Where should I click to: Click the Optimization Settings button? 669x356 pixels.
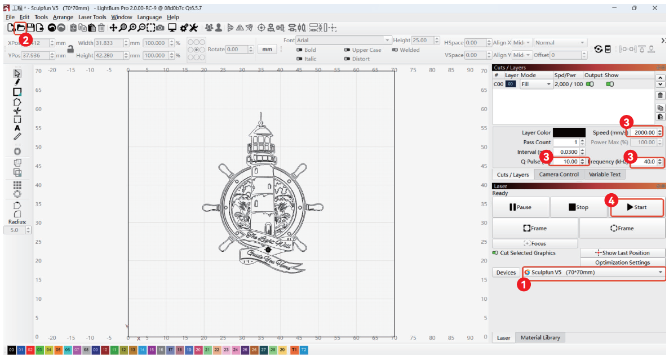click(622, 262)
